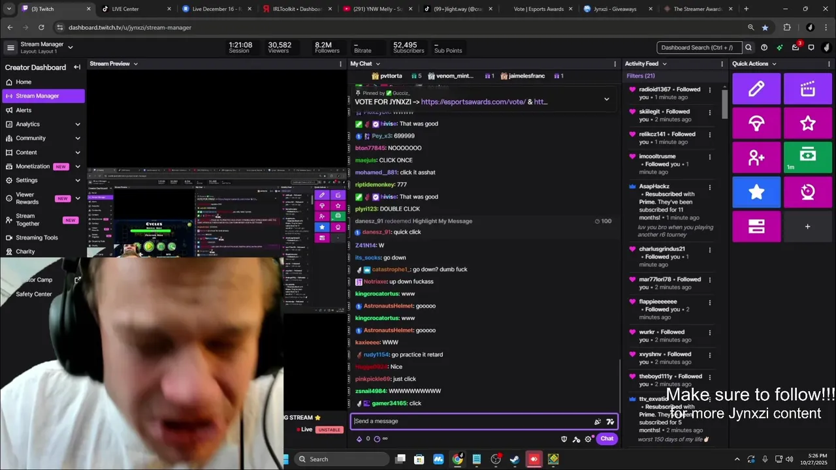
Task: Open Activity Feed panel three-dot options
Action: click(x=722, y=64)
